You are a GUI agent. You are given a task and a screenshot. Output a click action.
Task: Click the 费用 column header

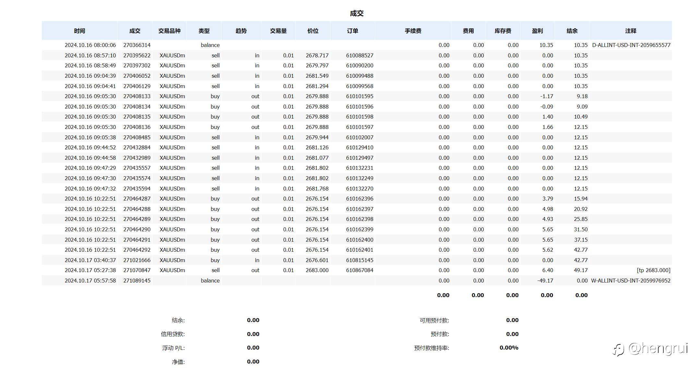[468, 31]
